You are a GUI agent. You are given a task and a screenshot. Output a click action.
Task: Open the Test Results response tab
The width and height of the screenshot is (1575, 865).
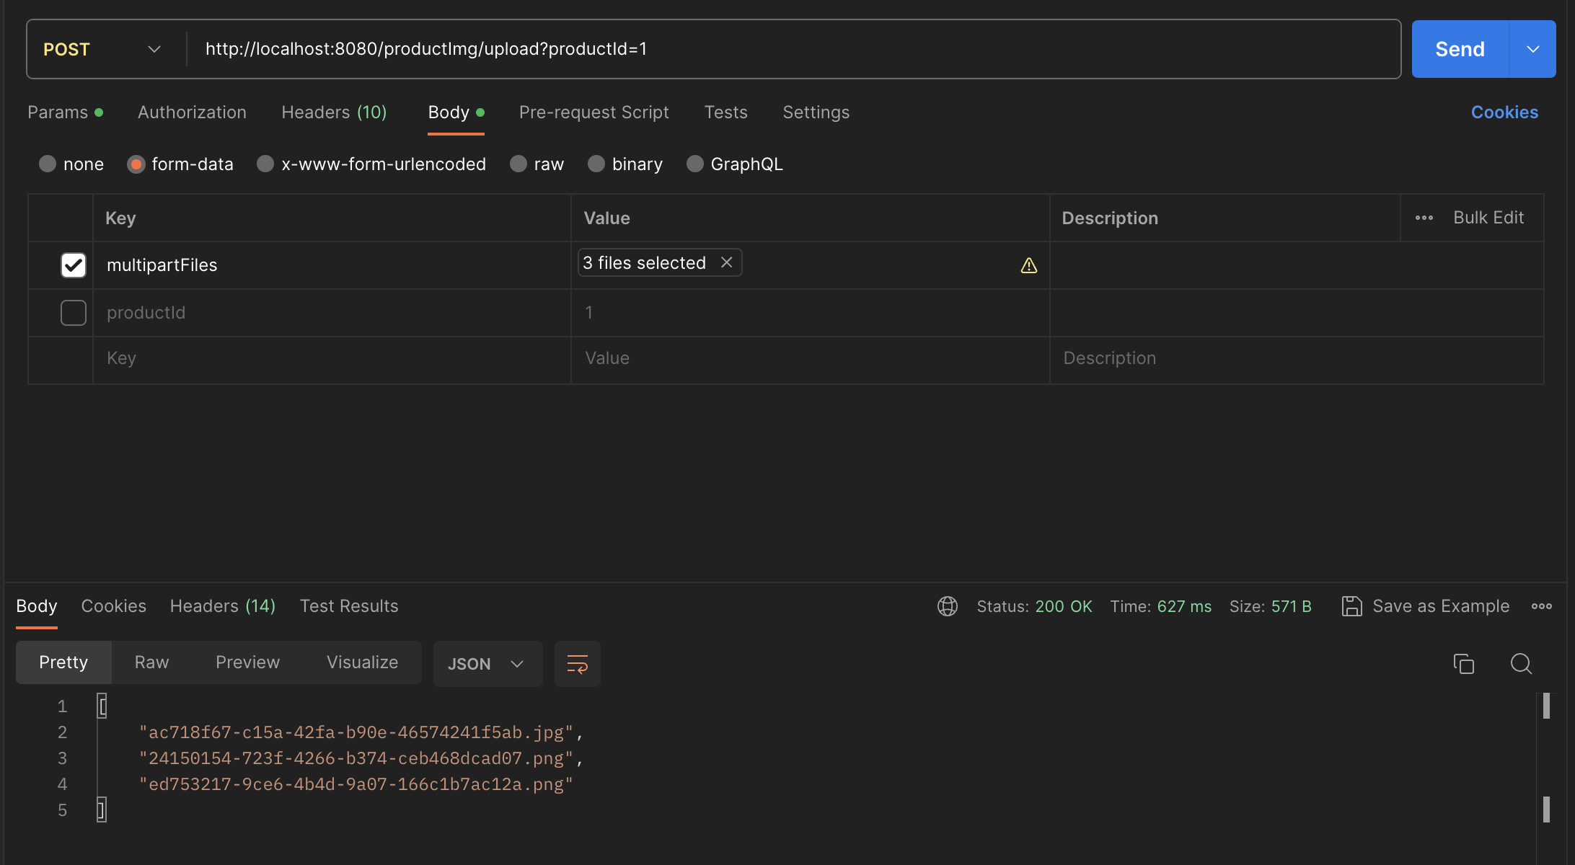349,606
